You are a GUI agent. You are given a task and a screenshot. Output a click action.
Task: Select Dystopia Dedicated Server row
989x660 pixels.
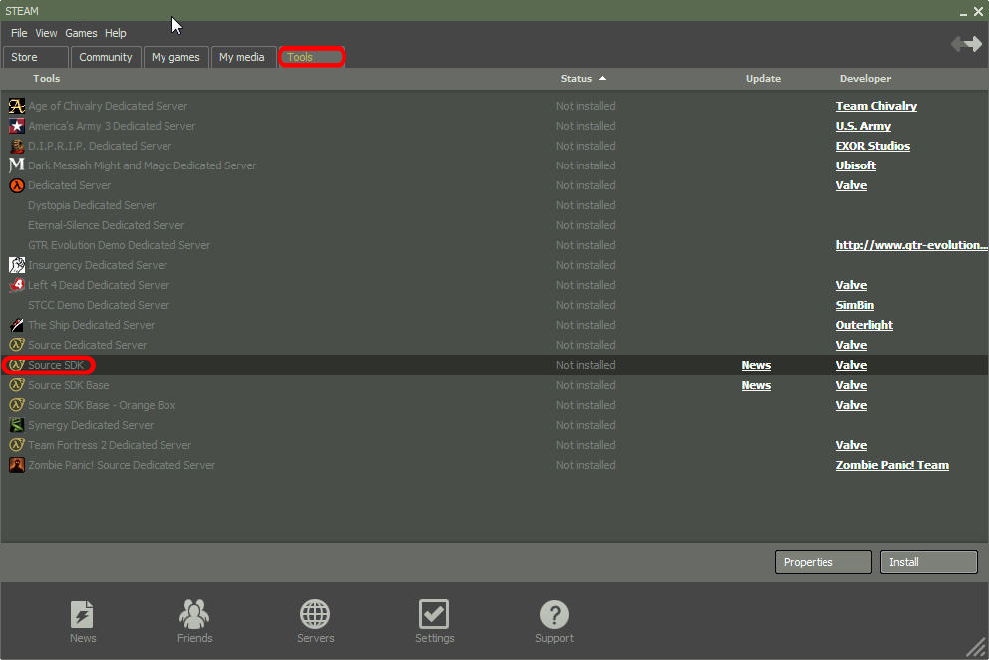point(494,205)
